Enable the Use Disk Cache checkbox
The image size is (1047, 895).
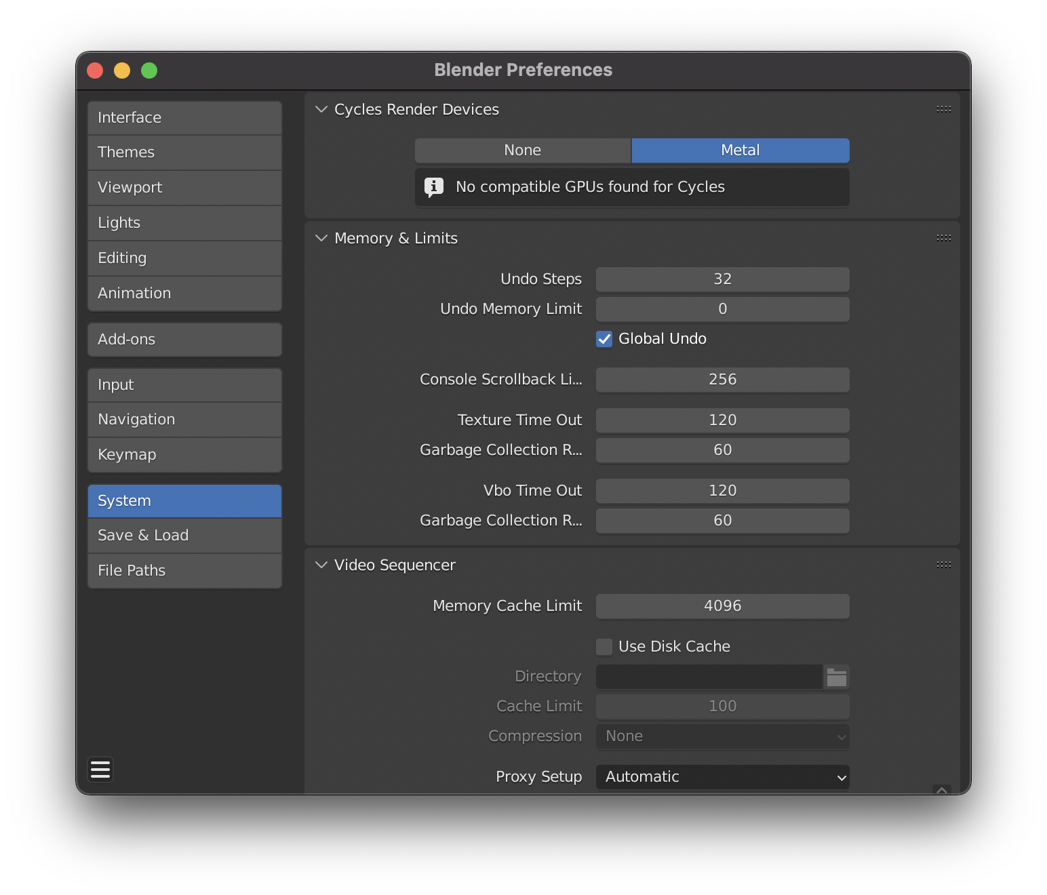click(604, 647)
